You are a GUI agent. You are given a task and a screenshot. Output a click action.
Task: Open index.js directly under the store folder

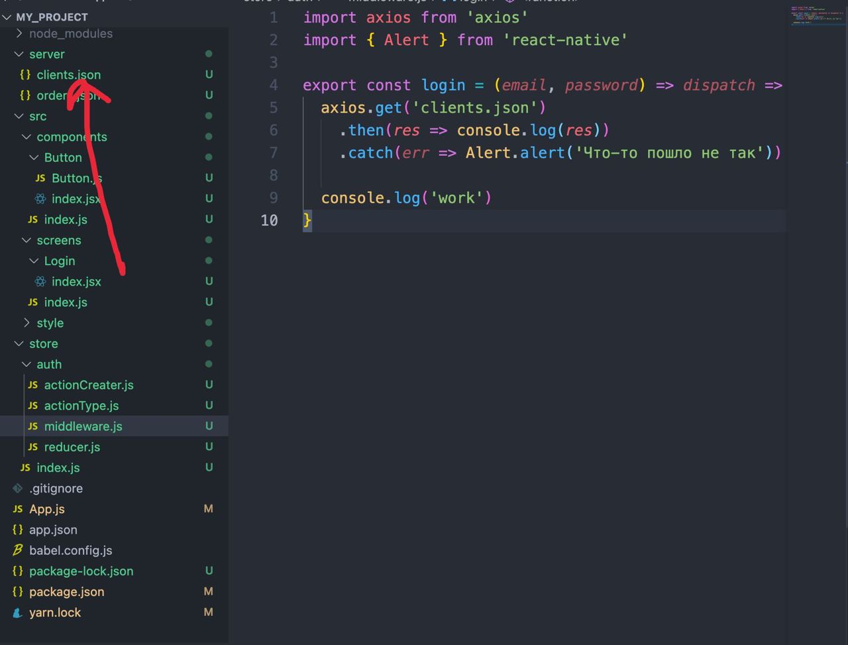click(x=58, y=467)
